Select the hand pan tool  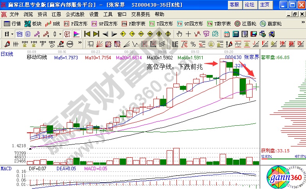click(179, 34)
